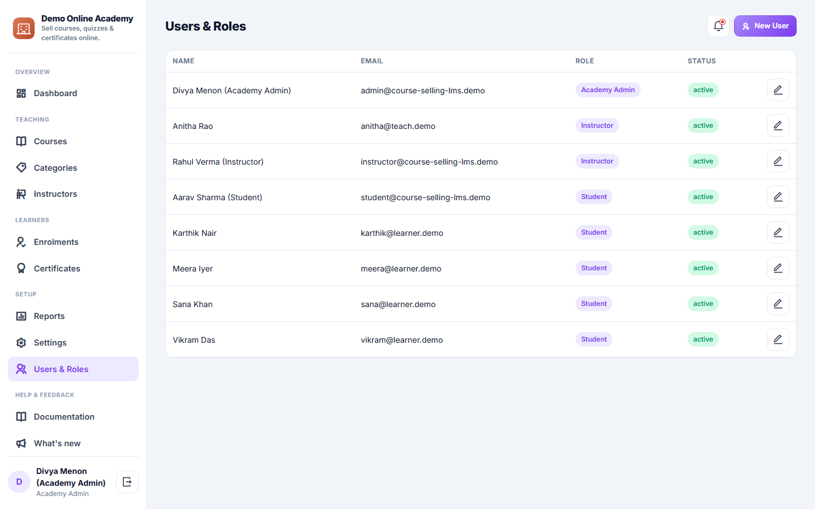The width and height of the screenshot is (815, 509).
Task: Open Reports from the Setup section
Action: tap(73, 316)
